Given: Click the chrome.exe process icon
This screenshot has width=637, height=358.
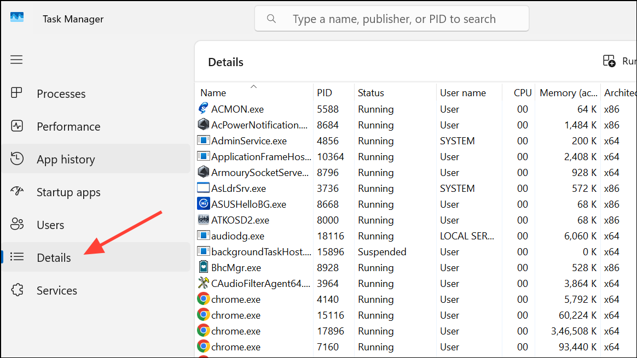Looking at the screenshot, I should [203, 299].
